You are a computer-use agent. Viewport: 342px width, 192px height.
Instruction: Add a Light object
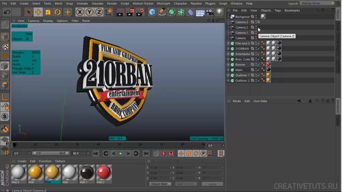(x=220, y=12)
